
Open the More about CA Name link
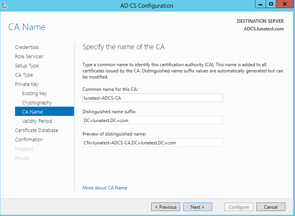(105, 188)
